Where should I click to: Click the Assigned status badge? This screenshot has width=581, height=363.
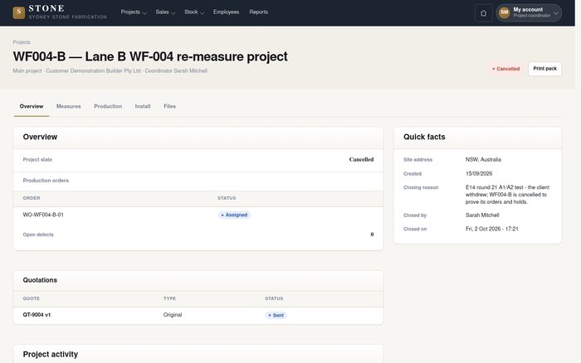(234, 215)
